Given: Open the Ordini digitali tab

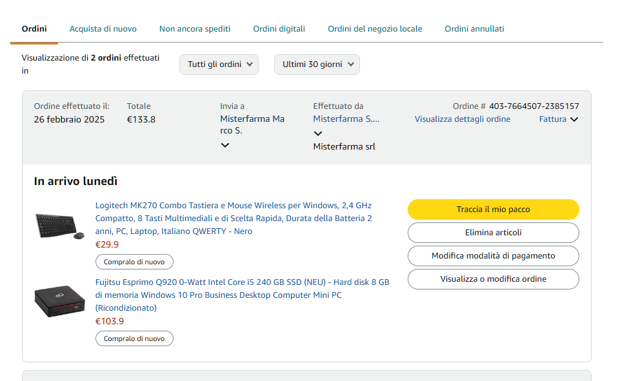Looking at the screenshot, I should tap(279, 29).
